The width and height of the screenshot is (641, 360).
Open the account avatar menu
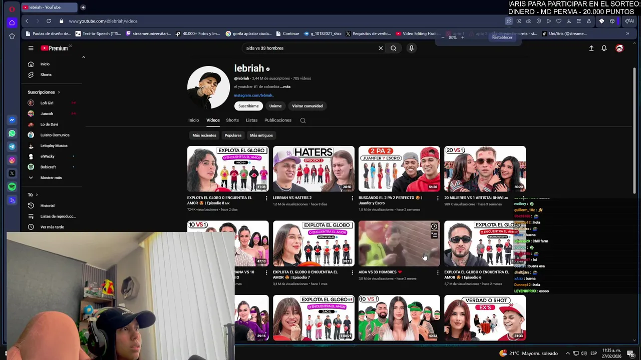click(619, 48)
